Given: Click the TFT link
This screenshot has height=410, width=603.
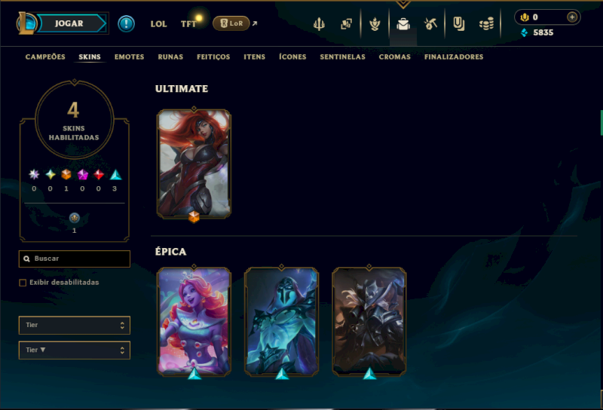Looking at the screenshot, I should [x=188, y=24].
